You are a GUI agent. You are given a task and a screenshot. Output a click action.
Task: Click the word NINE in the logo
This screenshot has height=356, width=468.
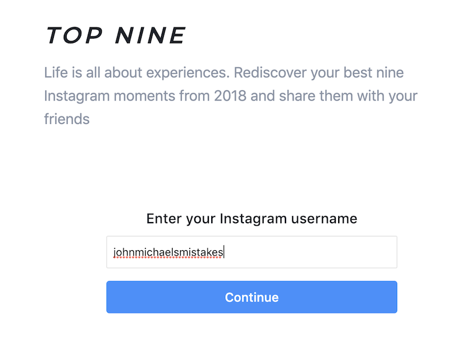[150, 36]
